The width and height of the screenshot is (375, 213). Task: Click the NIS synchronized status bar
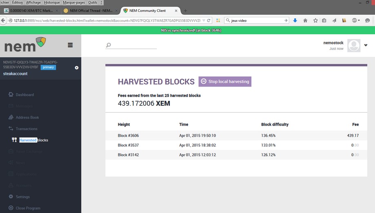click(187, 30)
